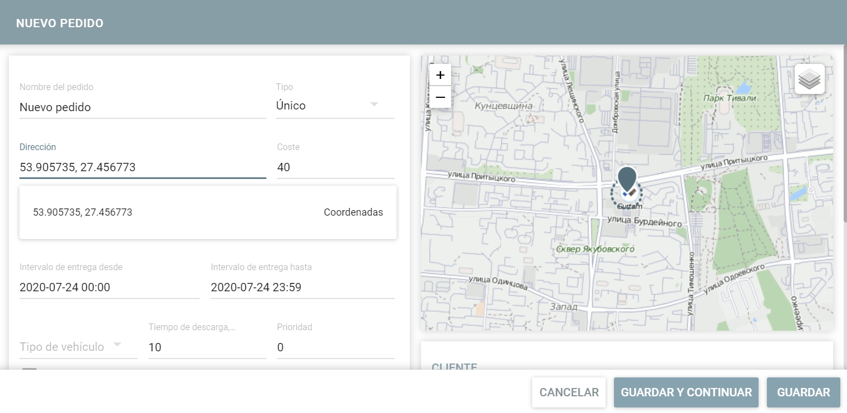
Task: Click the location pin marker on map
Action: [627, 180]
